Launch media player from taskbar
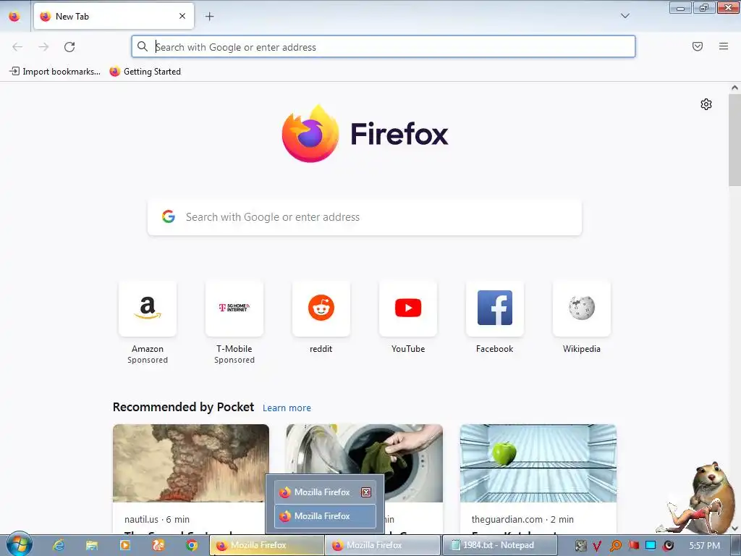Viewport: 741px width, 556px height. click(x=124, y=545)
